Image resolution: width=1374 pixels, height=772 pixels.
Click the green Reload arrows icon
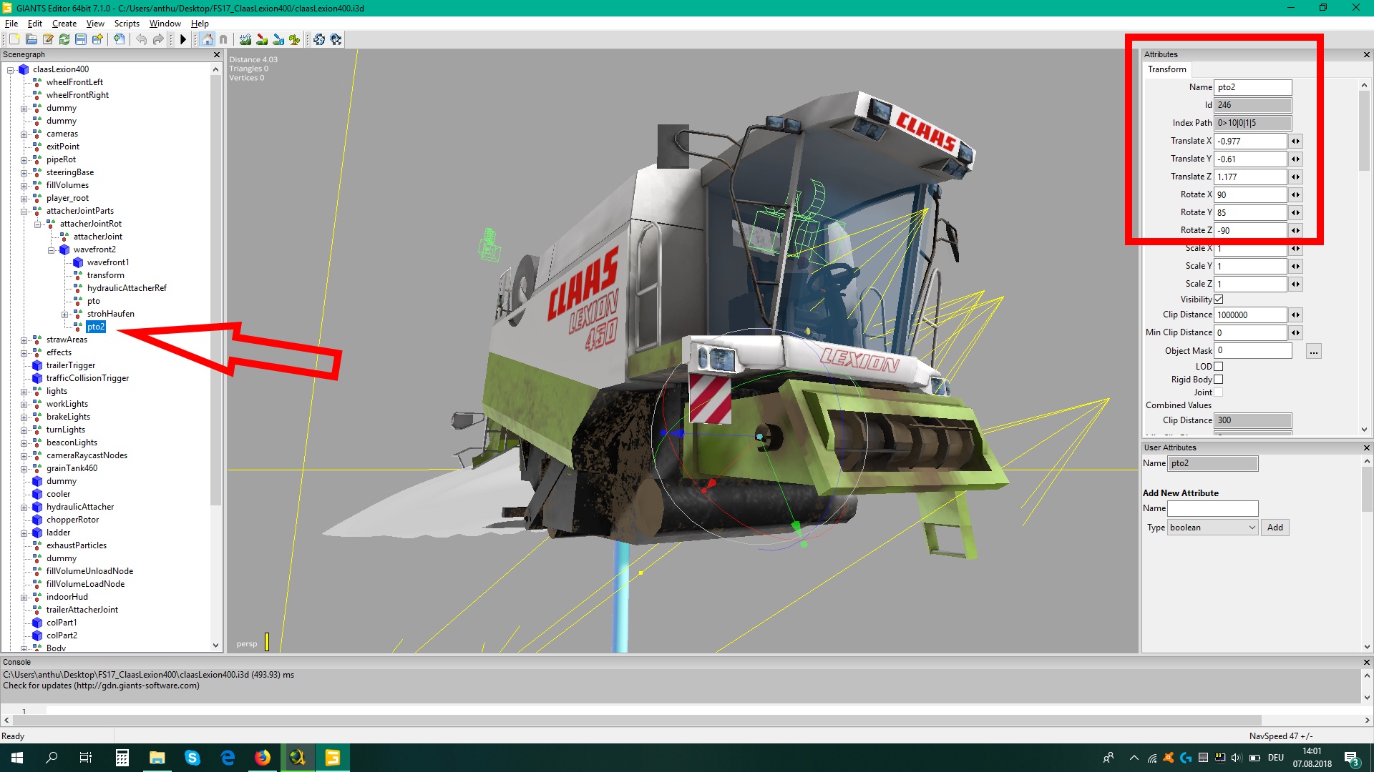pos(64,39)
